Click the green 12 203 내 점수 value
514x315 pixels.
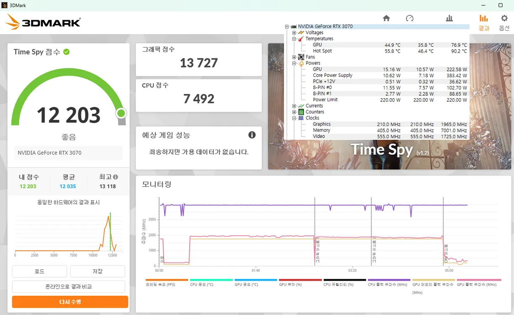click(x=28, y=186)
